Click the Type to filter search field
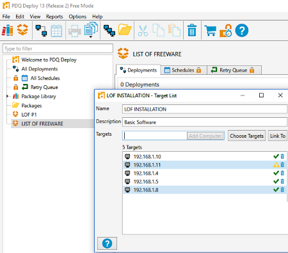Viewport: 288px width, 253px height. click(58, 49)
